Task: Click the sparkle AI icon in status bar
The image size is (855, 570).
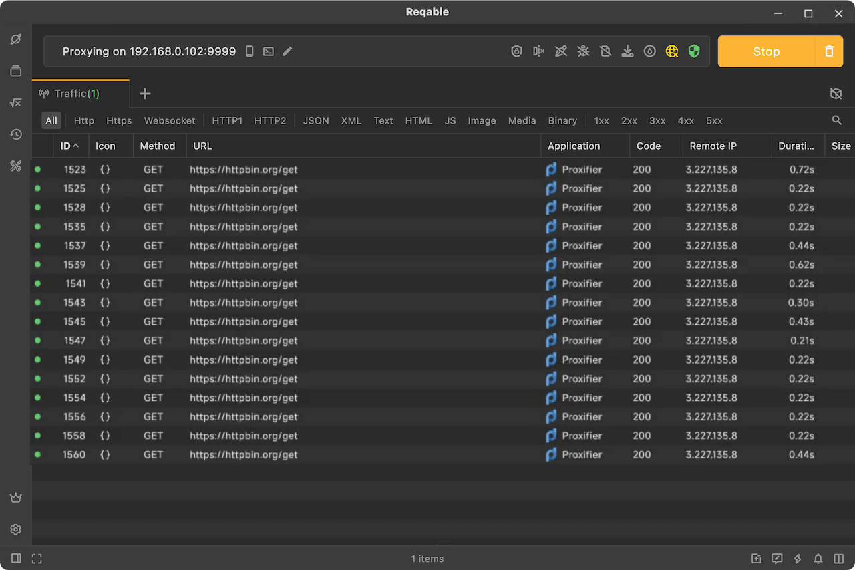Action: click(756, 558)
